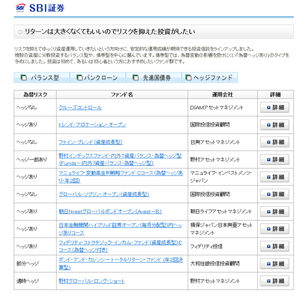The height and width of the screenshot is (296, 303).
Task: Open the クルーズコントロール fund link
Action: click(80, 108)
